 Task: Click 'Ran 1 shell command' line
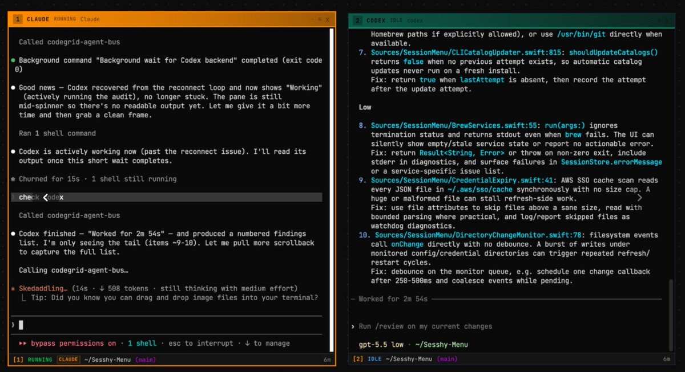(57, 133)
